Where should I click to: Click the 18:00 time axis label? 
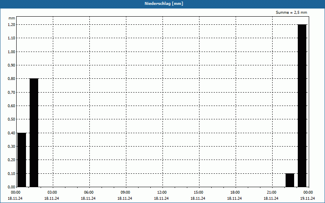click(x=235, y=192)
